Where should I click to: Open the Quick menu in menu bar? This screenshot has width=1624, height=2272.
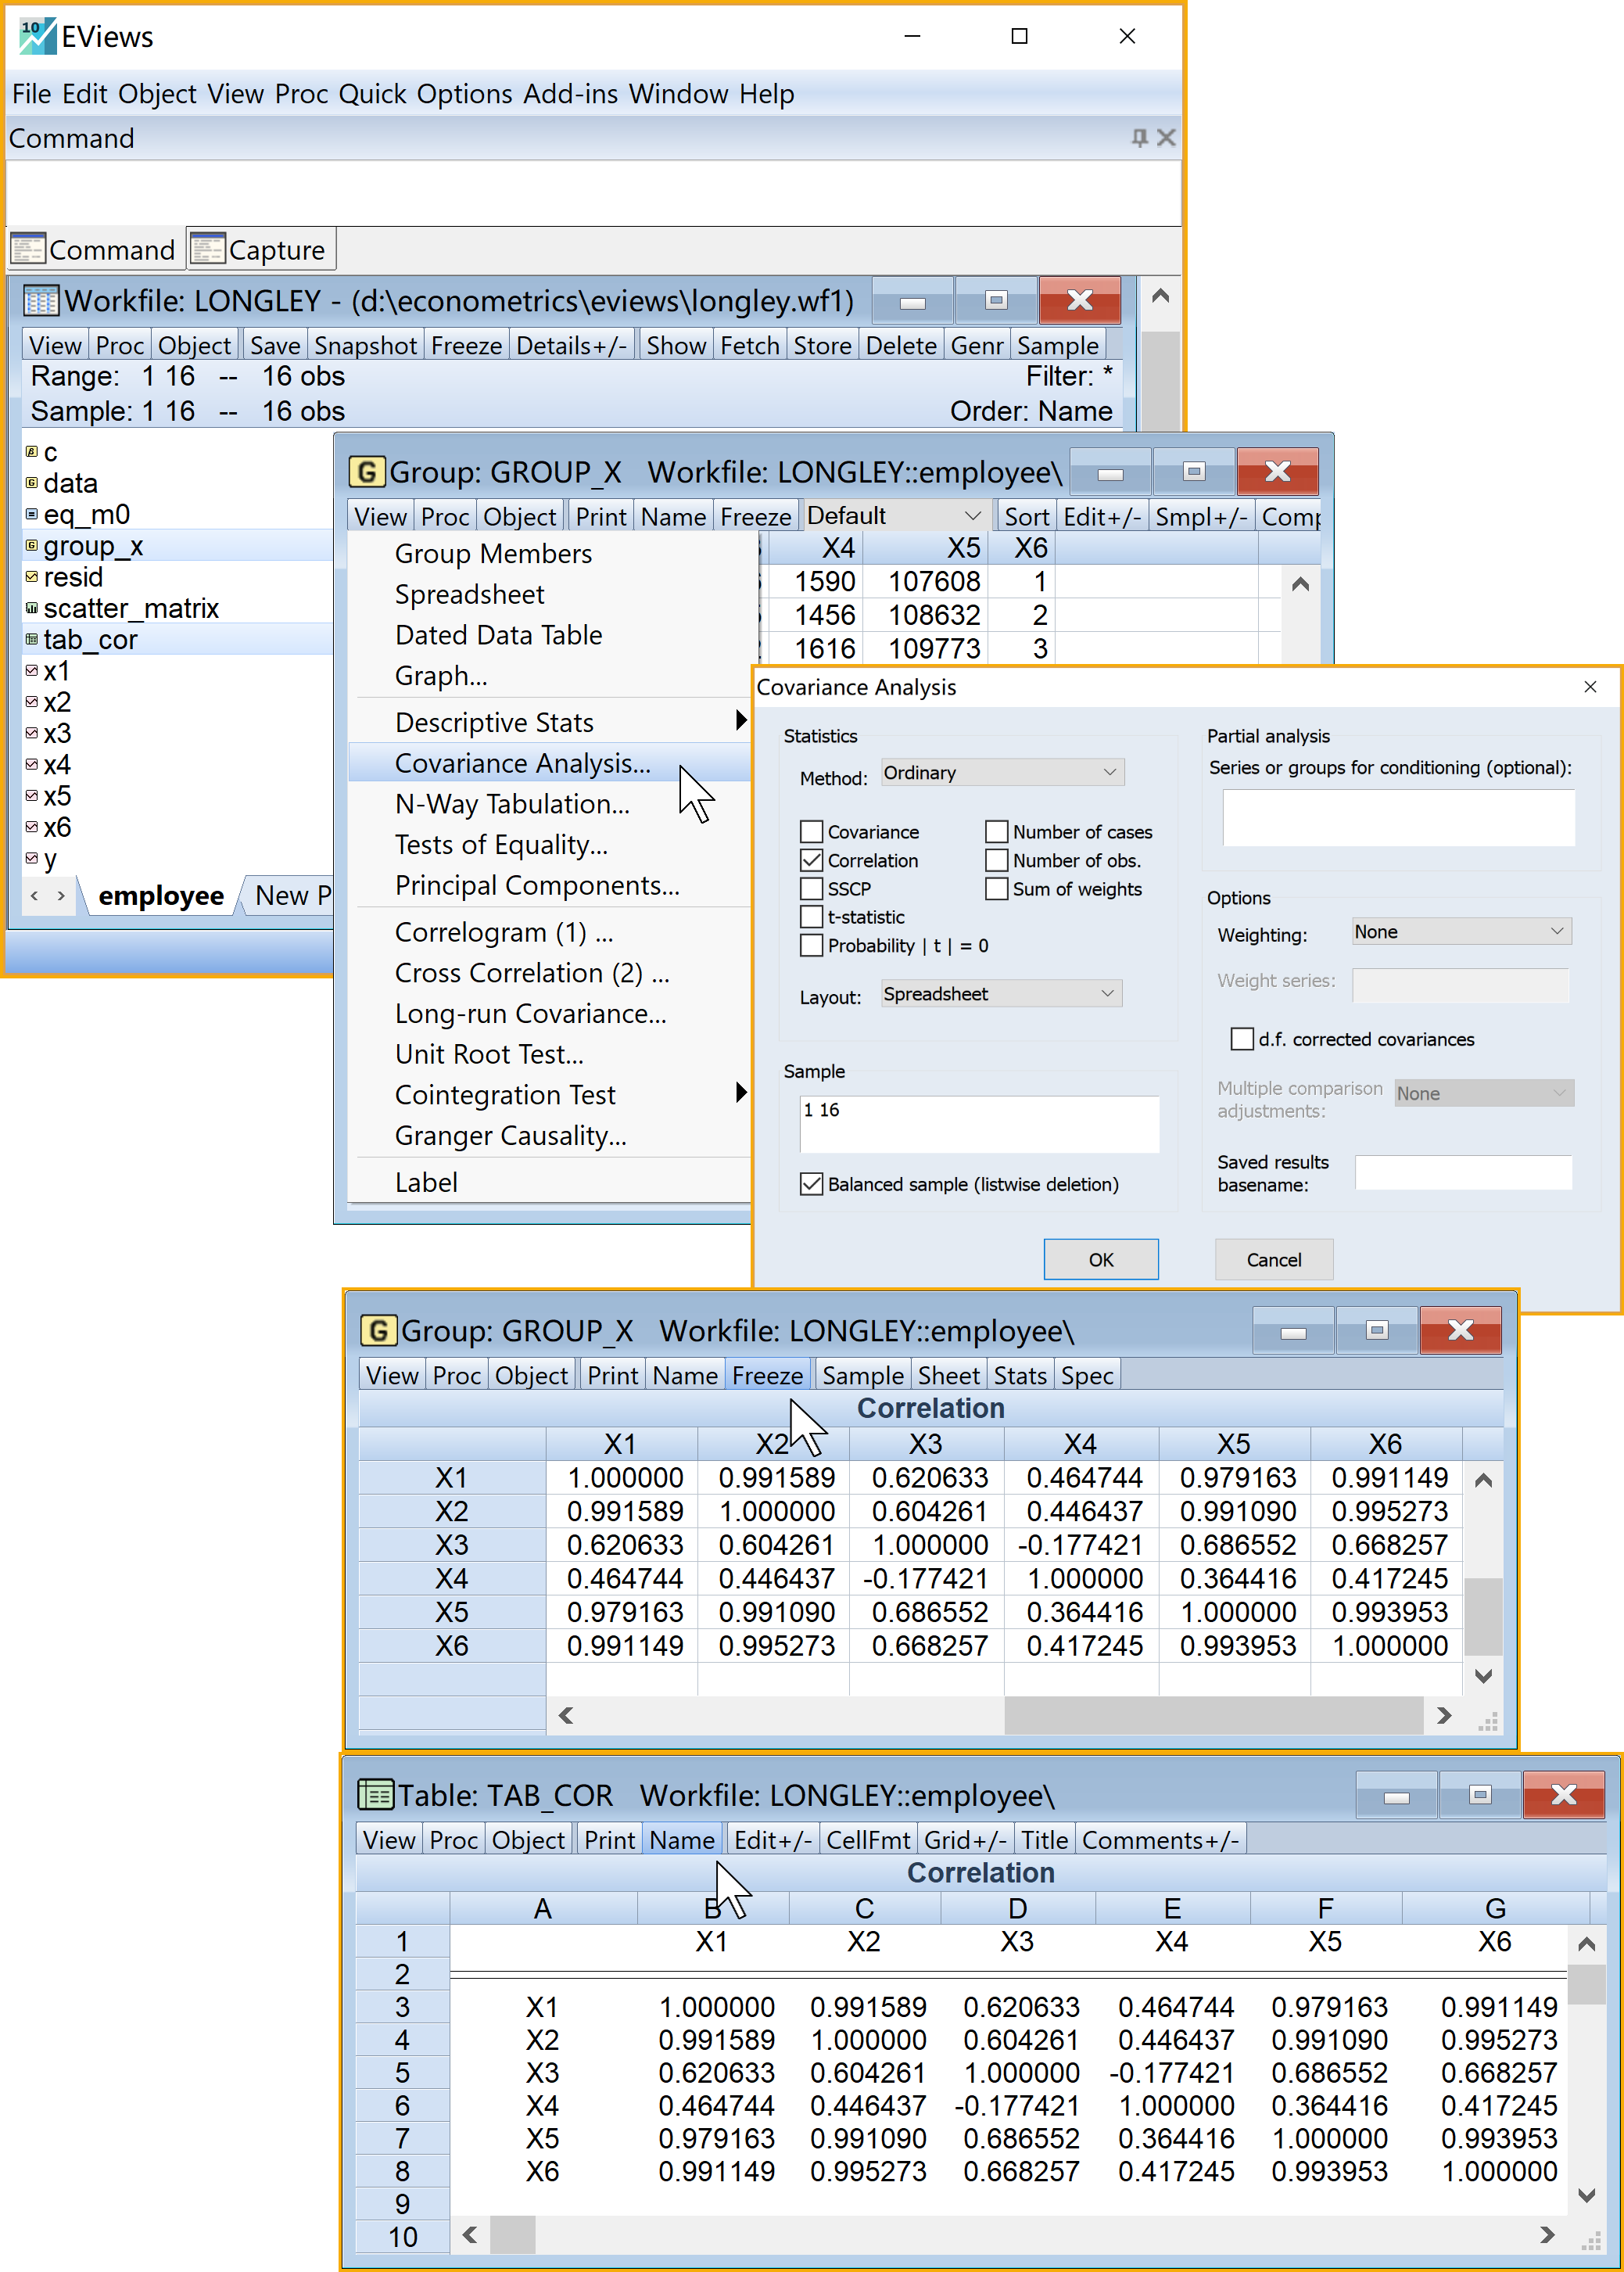(x=372, y=94)
